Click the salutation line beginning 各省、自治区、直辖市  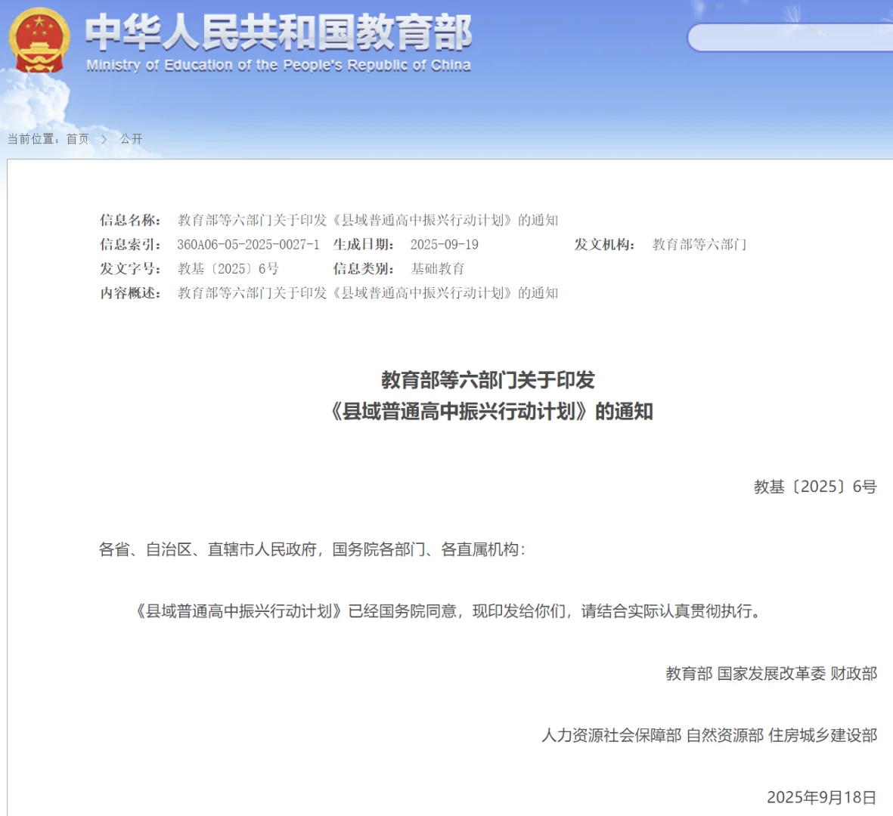(x=312, y=549)
